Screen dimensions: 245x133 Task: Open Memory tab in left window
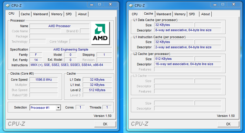[x=57, y=14]
